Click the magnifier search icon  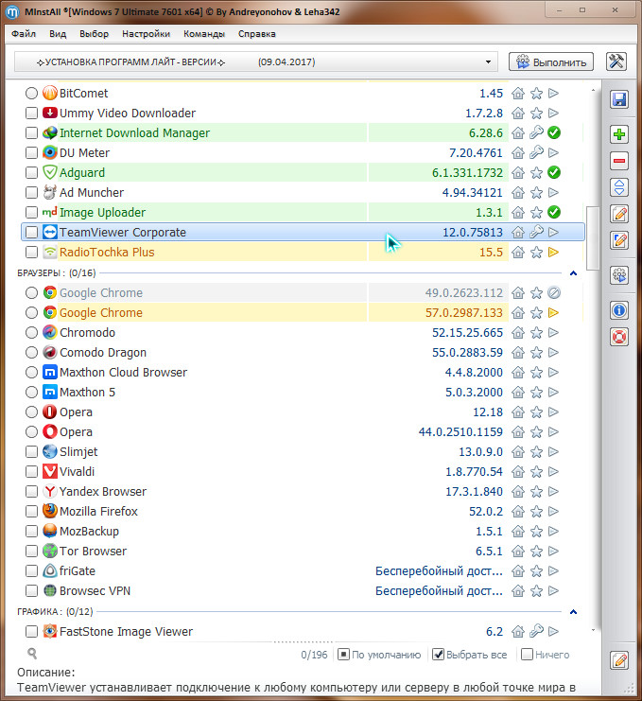pyautogui.click(x=32, y=654)
